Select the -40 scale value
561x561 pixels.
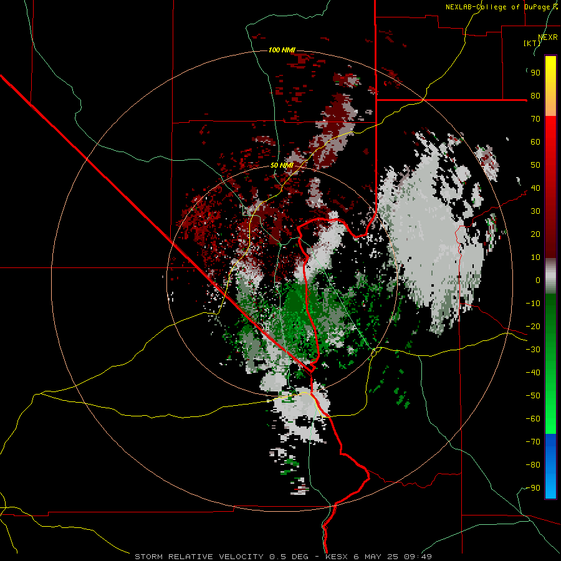tap(533, 373)
